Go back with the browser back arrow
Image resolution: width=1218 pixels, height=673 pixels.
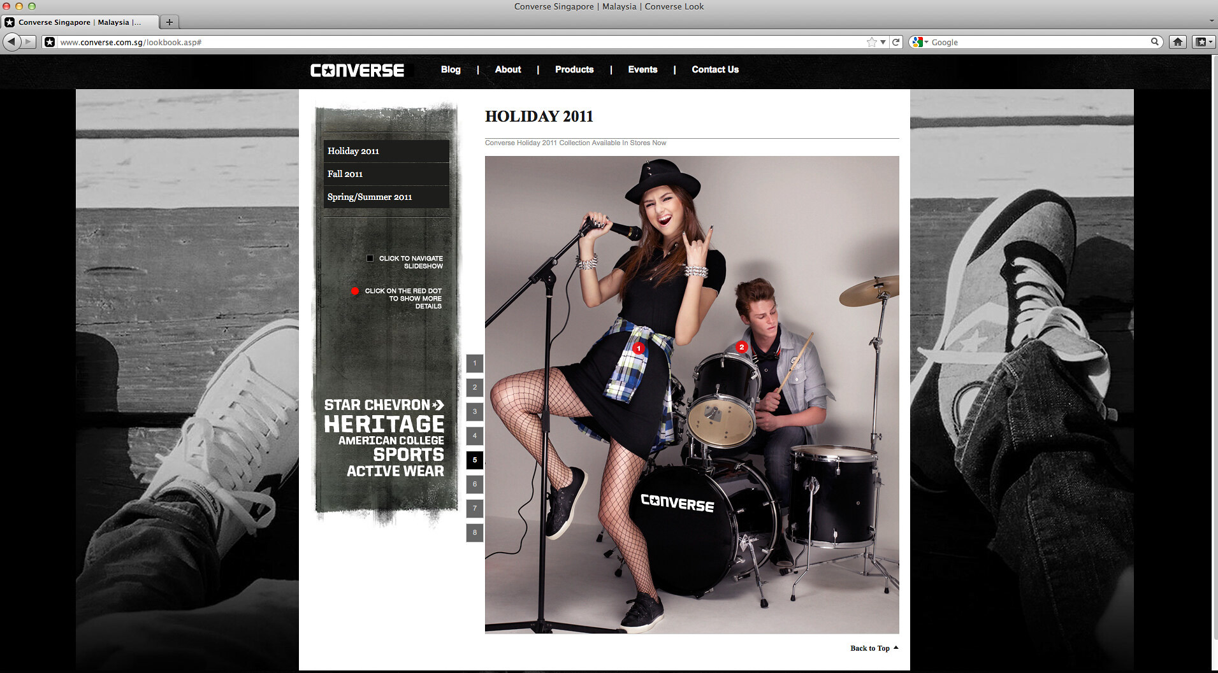click(11, 42)
